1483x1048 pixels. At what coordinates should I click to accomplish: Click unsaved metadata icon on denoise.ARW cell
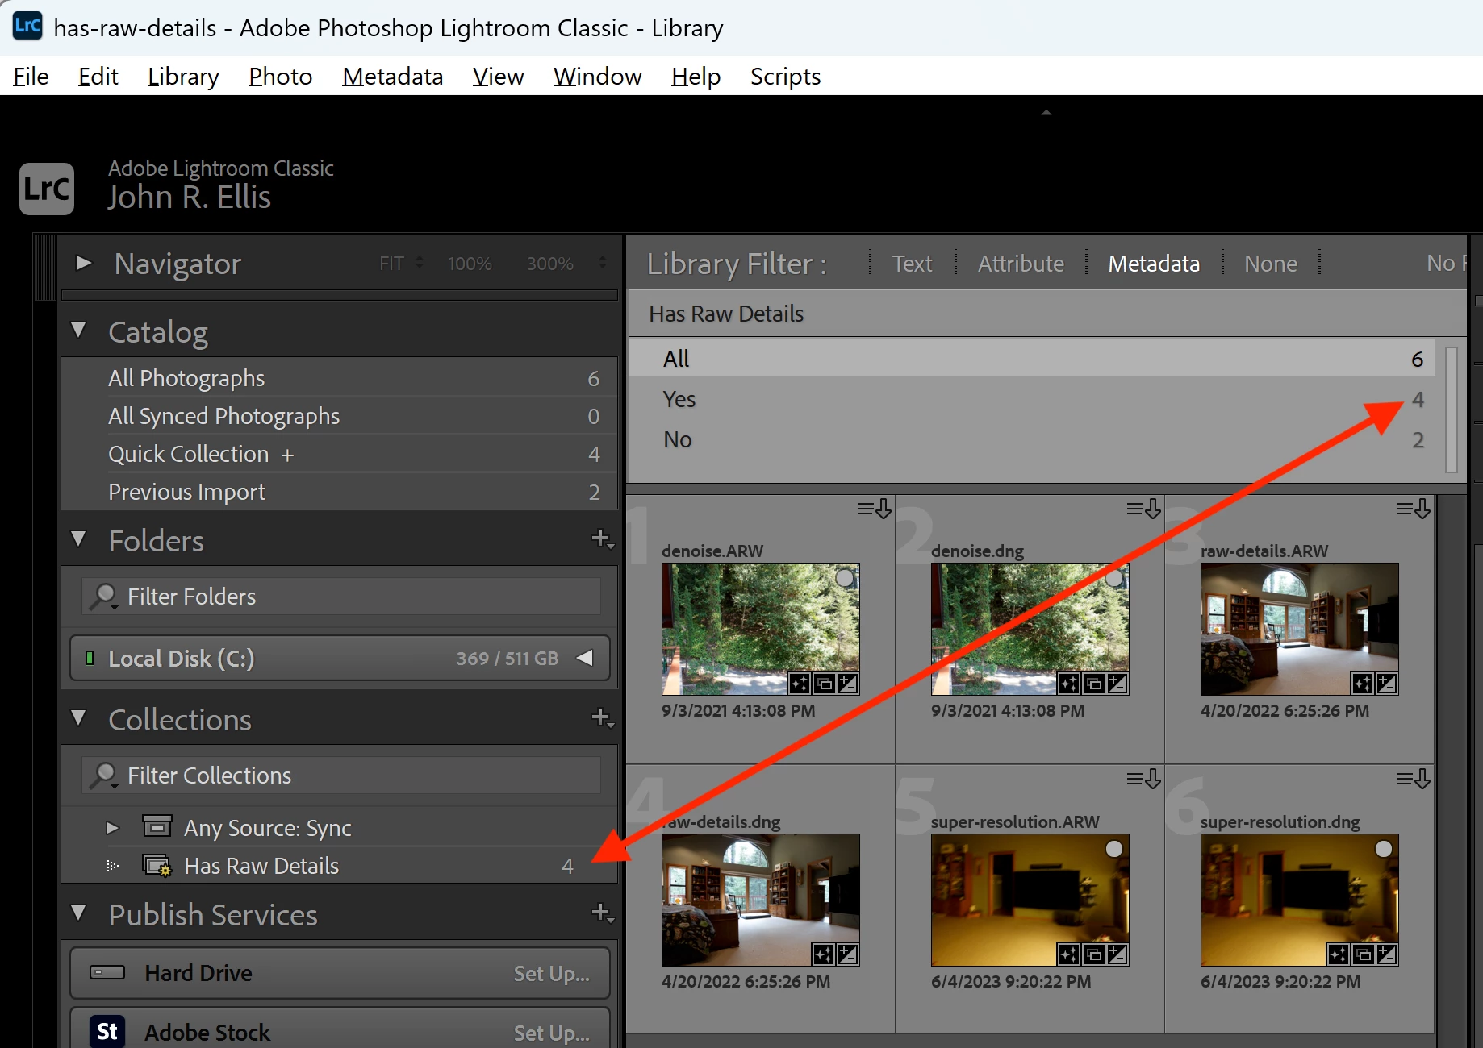(874, 509)
